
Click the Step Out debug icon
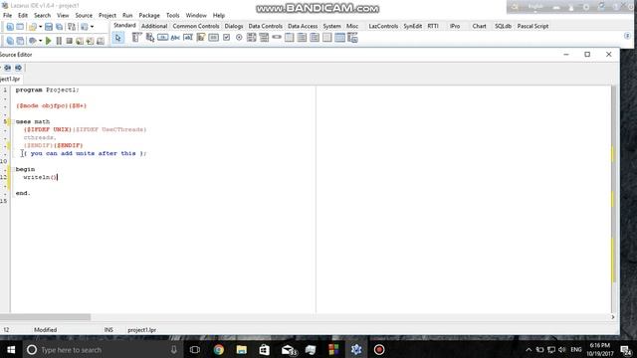click(101, 41)
